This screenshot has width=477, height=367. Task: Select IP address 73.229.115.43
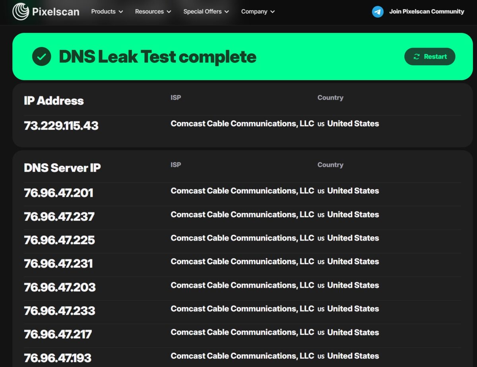[x=61, y=126]
